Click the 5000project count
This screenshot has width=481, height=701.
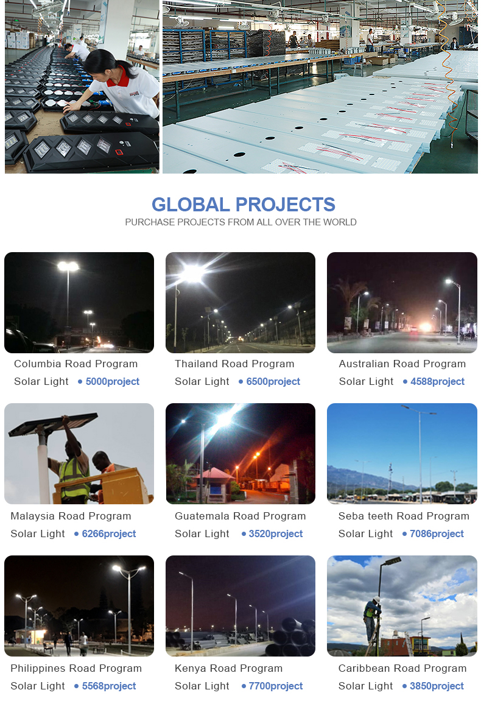113,381
